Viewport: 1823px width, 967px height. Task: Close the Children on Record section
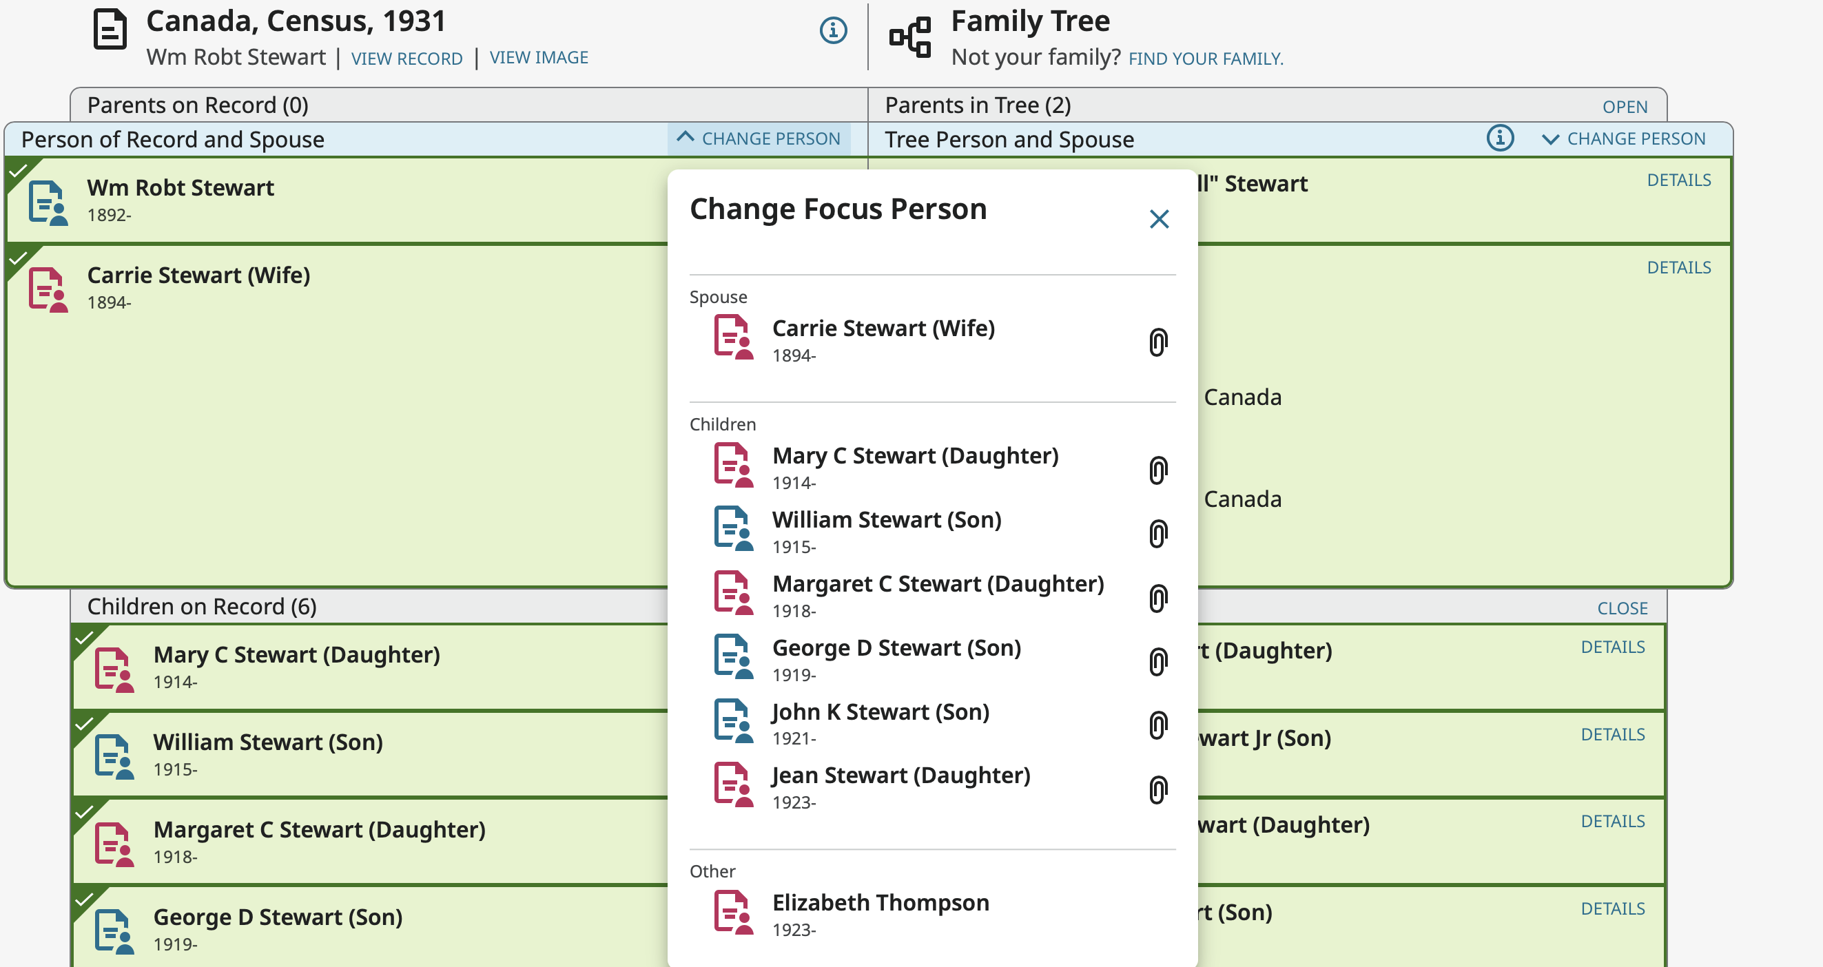click(x=1622, y=608)
